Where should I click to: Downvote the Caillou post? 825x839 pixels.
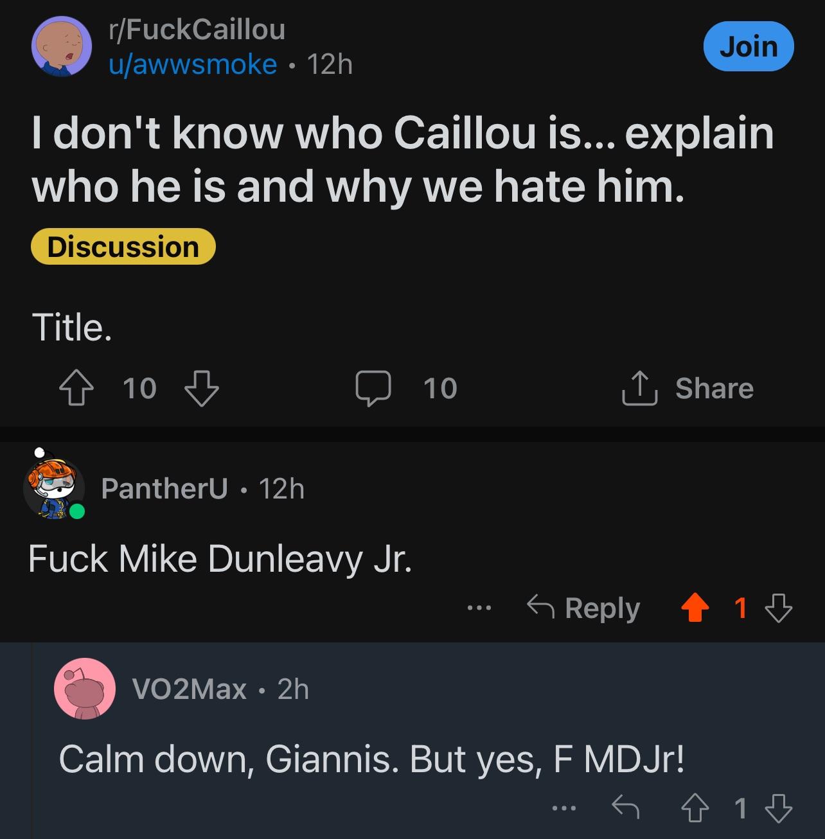202,388
